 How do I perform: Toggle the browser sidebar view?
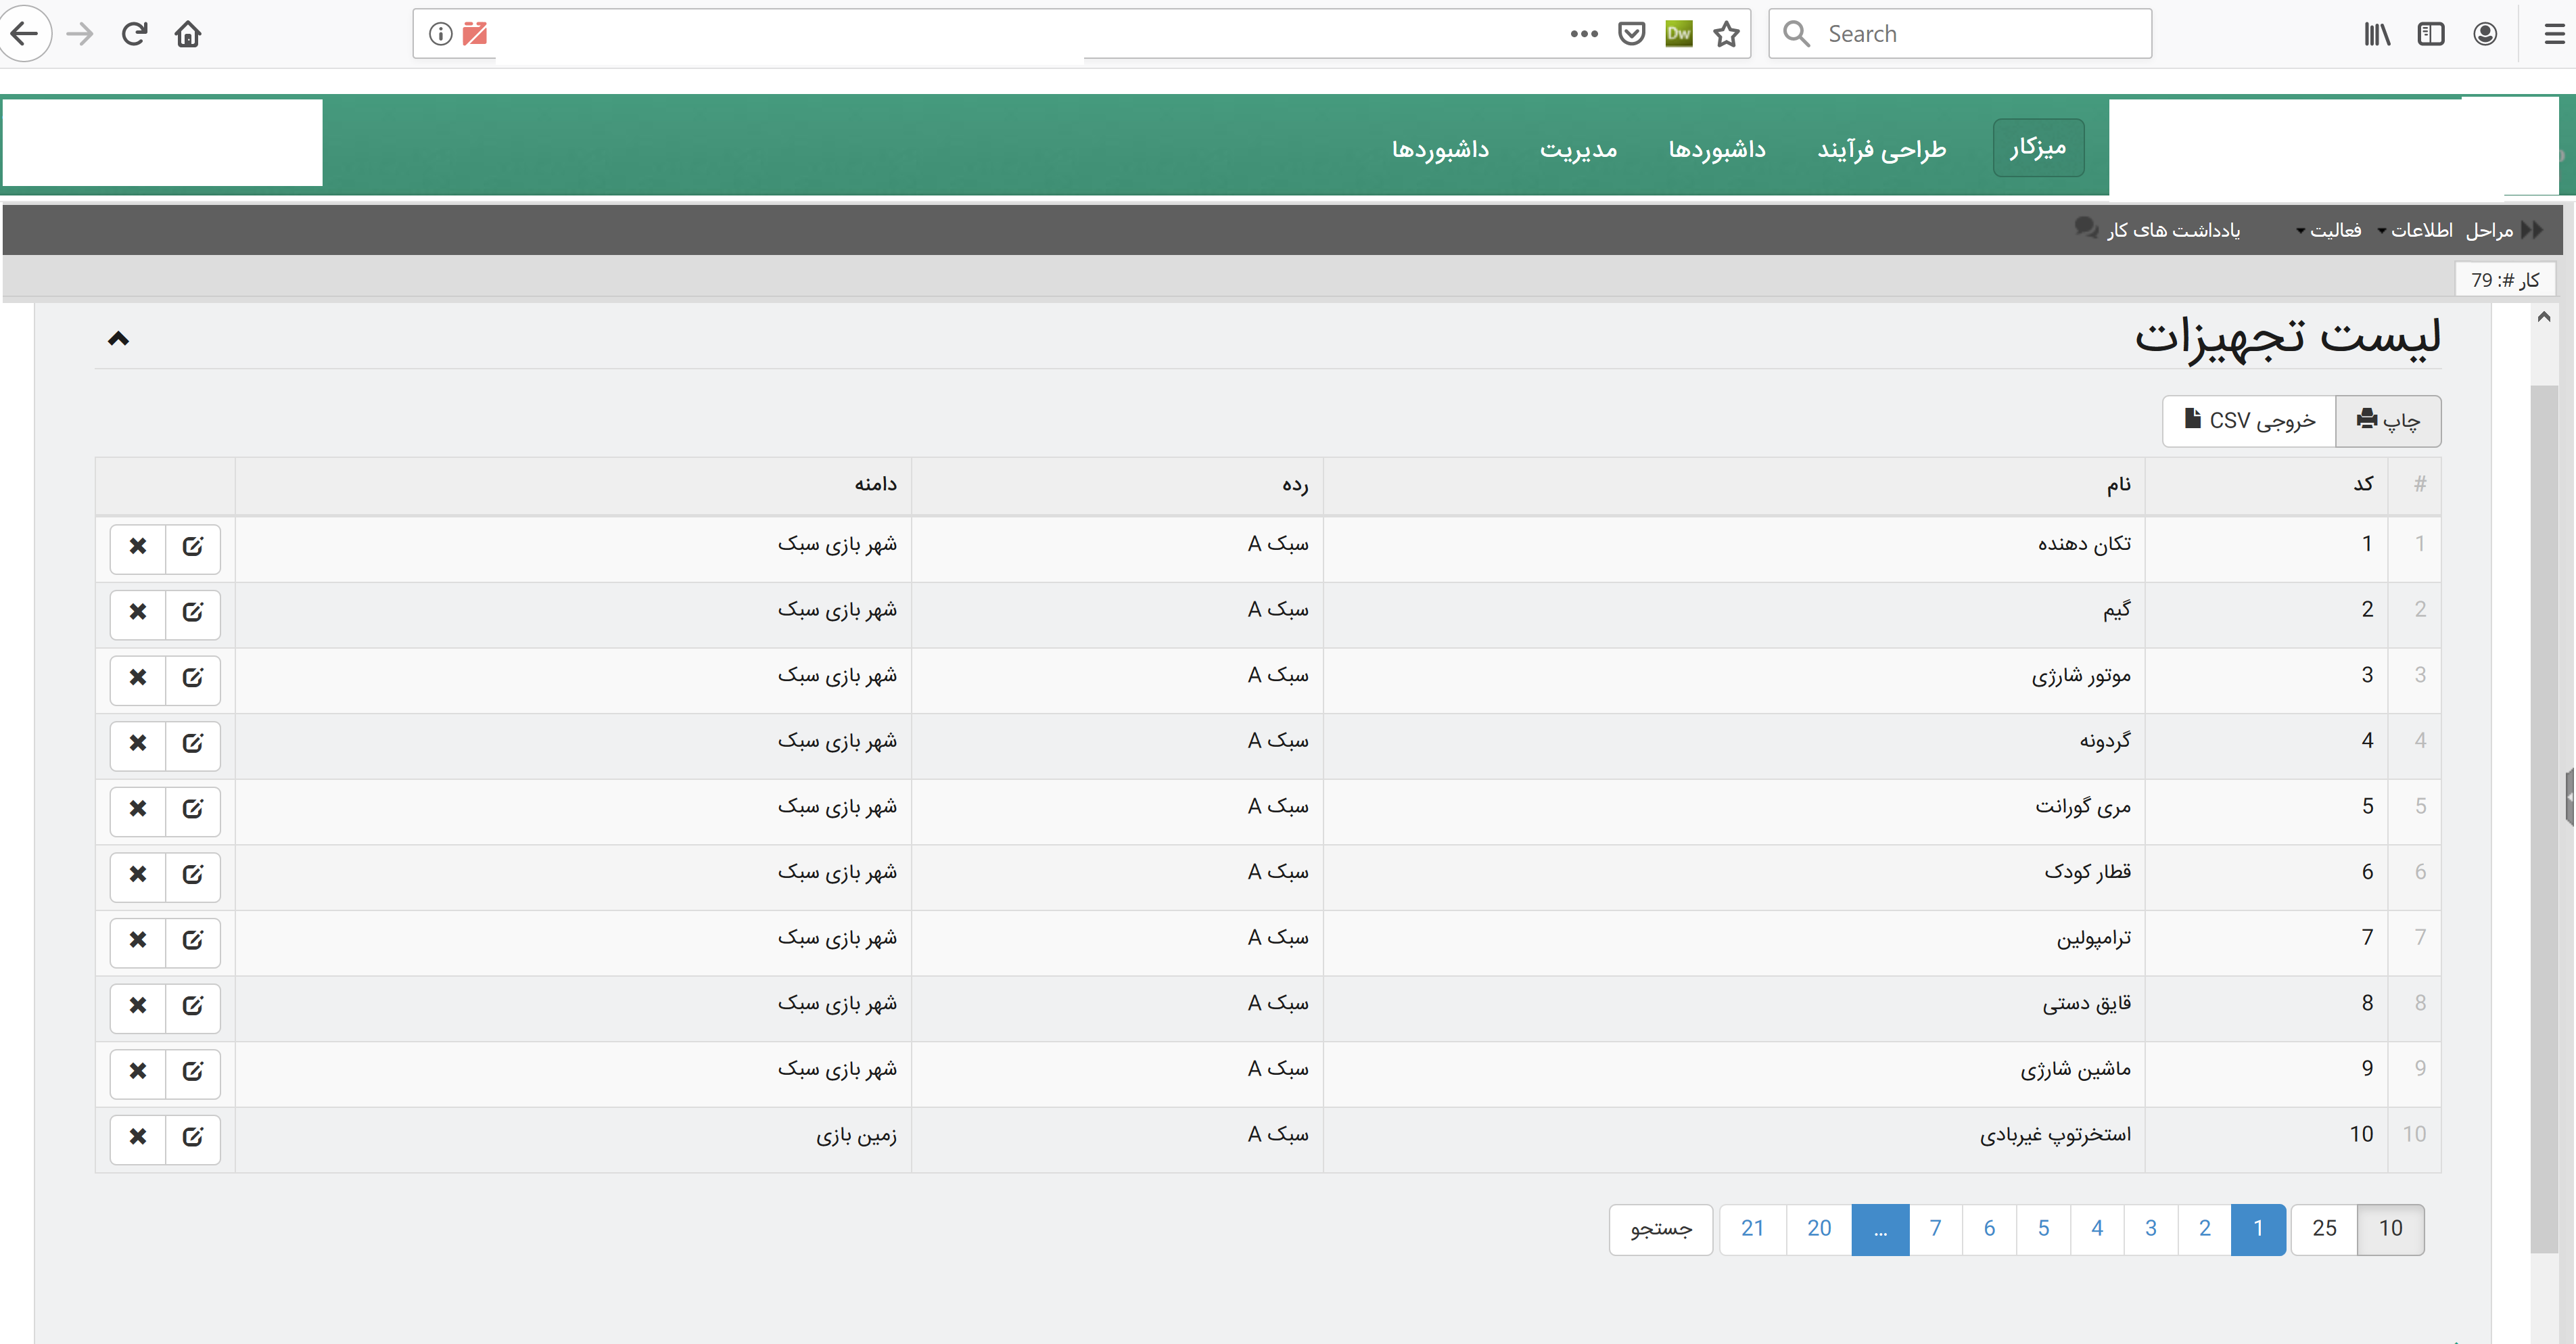[x=2431, y=34]
